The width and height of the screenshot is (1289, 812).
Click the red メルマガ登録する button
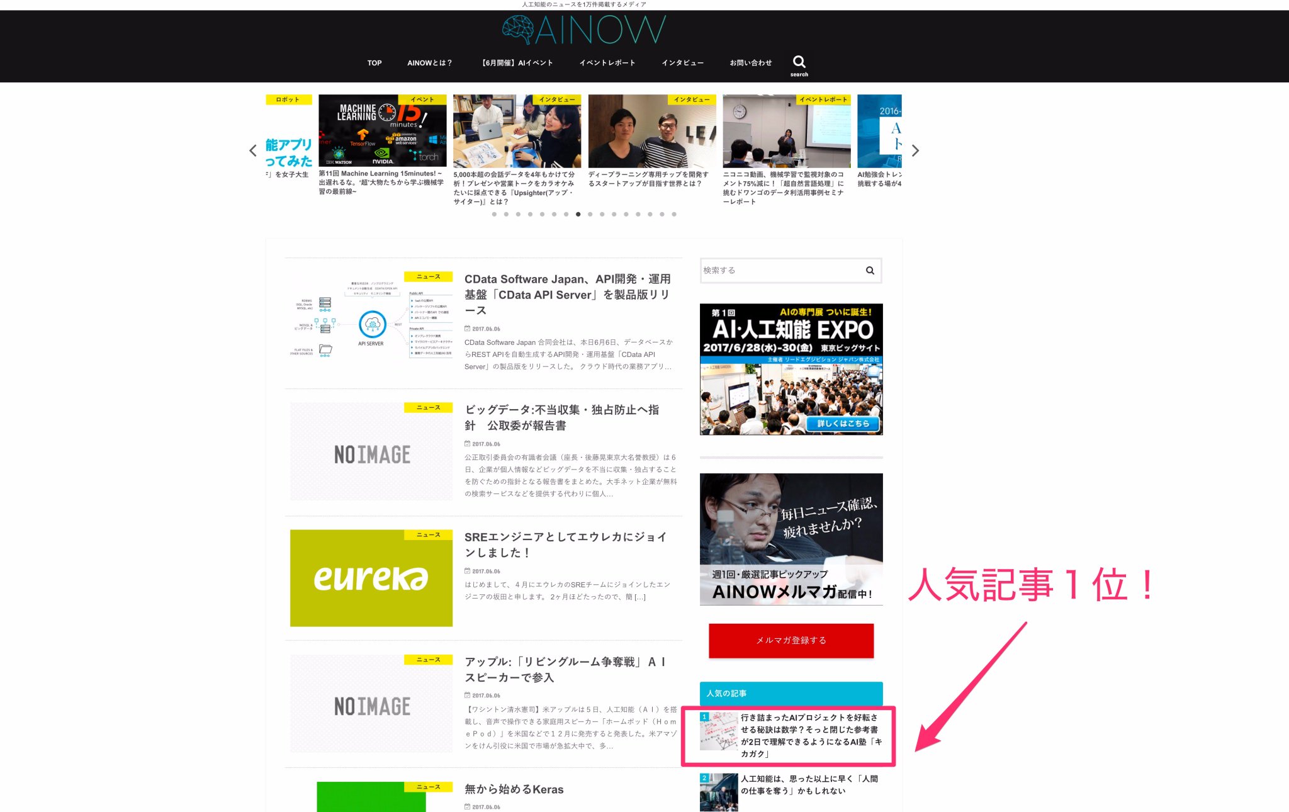(791, 640)
